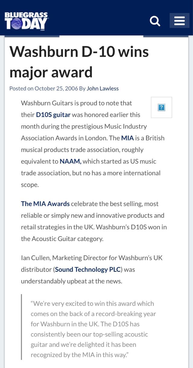Viewport: 193px width, 368px height.
Task: Click the posted date October 25, 2006
Action: point(56,88)
